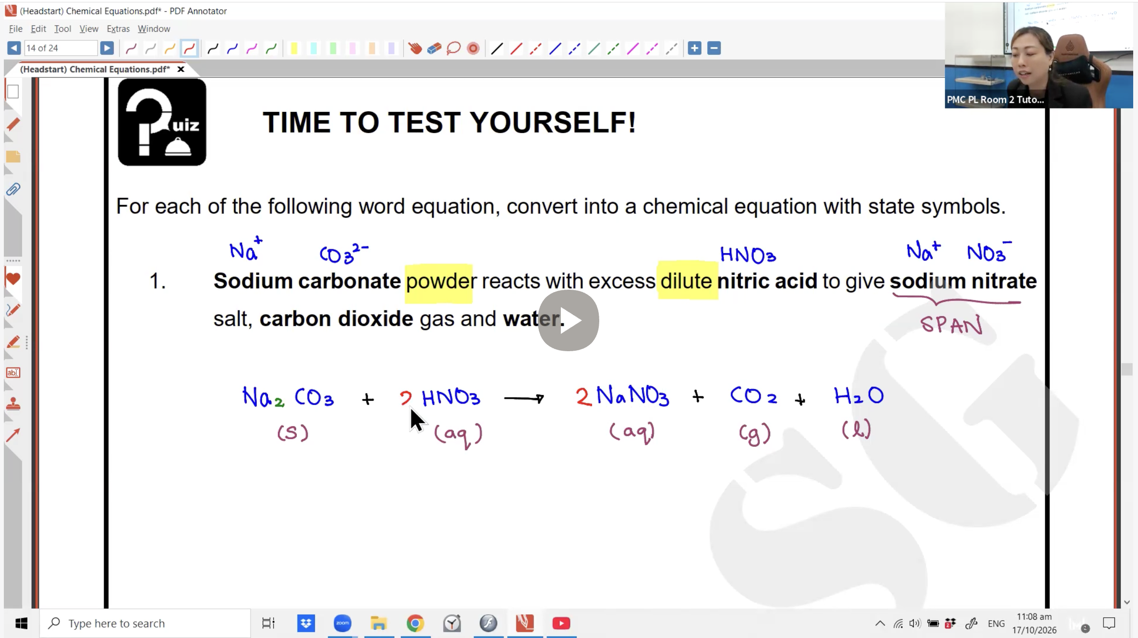Screen dimensions: 1138x638
Task: Select the green curved pen preset
Action: click(x=271, y=48)
